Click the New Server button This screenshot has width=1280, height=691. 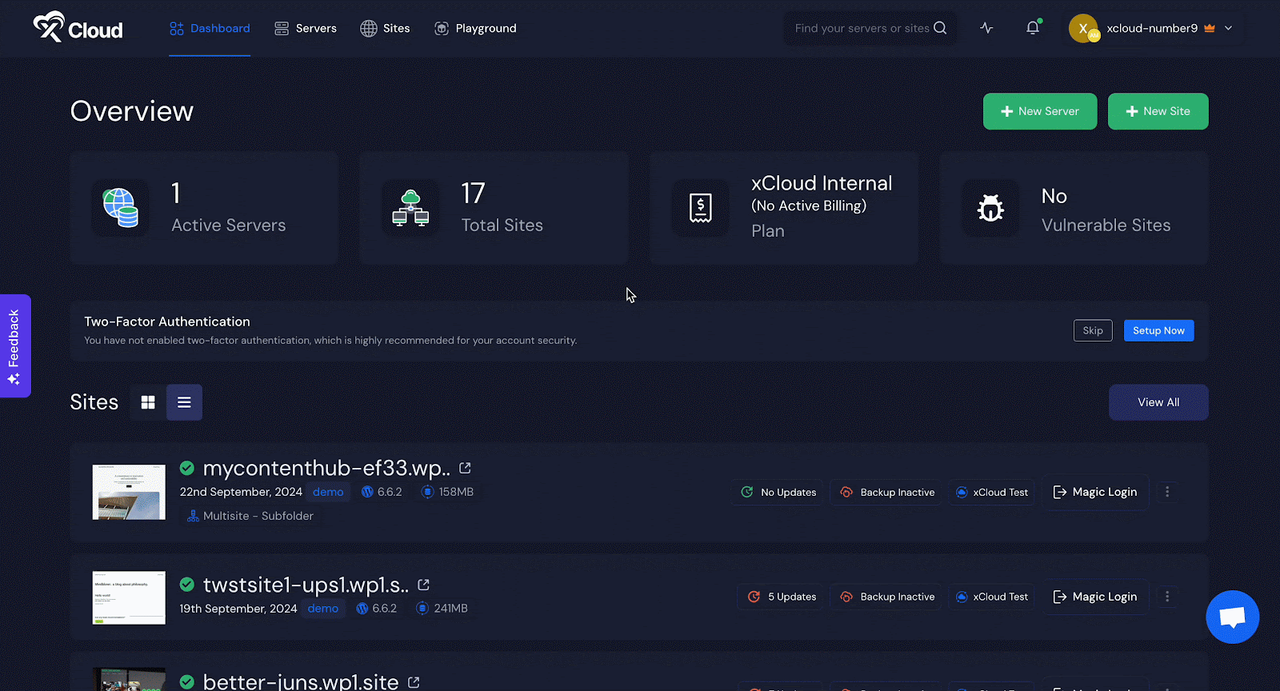[1040, 111]
